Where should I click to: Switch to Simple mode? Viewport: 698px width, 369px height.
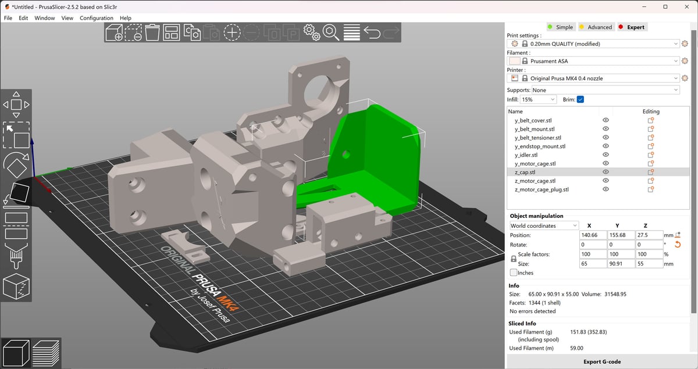[x=560, y=27]
